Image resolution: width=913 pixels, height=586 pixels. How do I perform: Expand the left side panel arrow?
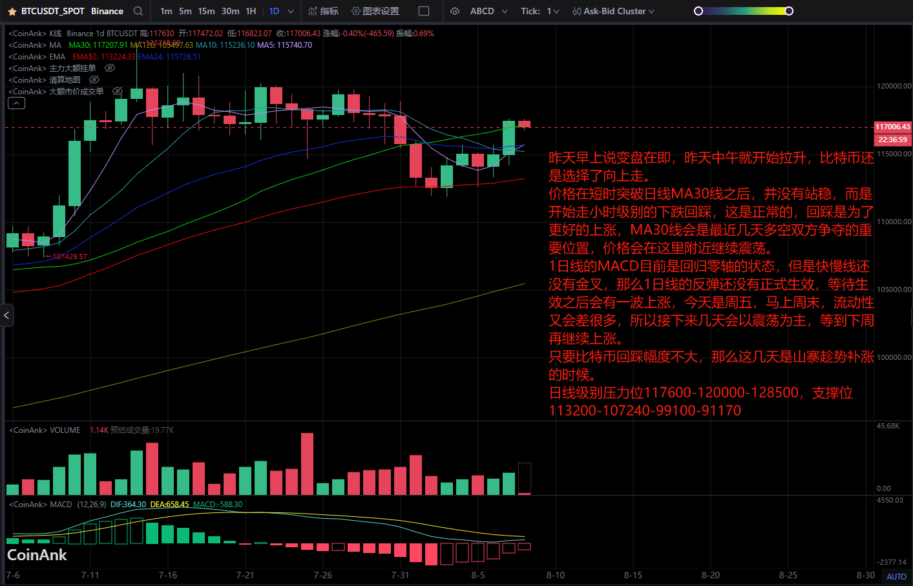tap(6, 315)
